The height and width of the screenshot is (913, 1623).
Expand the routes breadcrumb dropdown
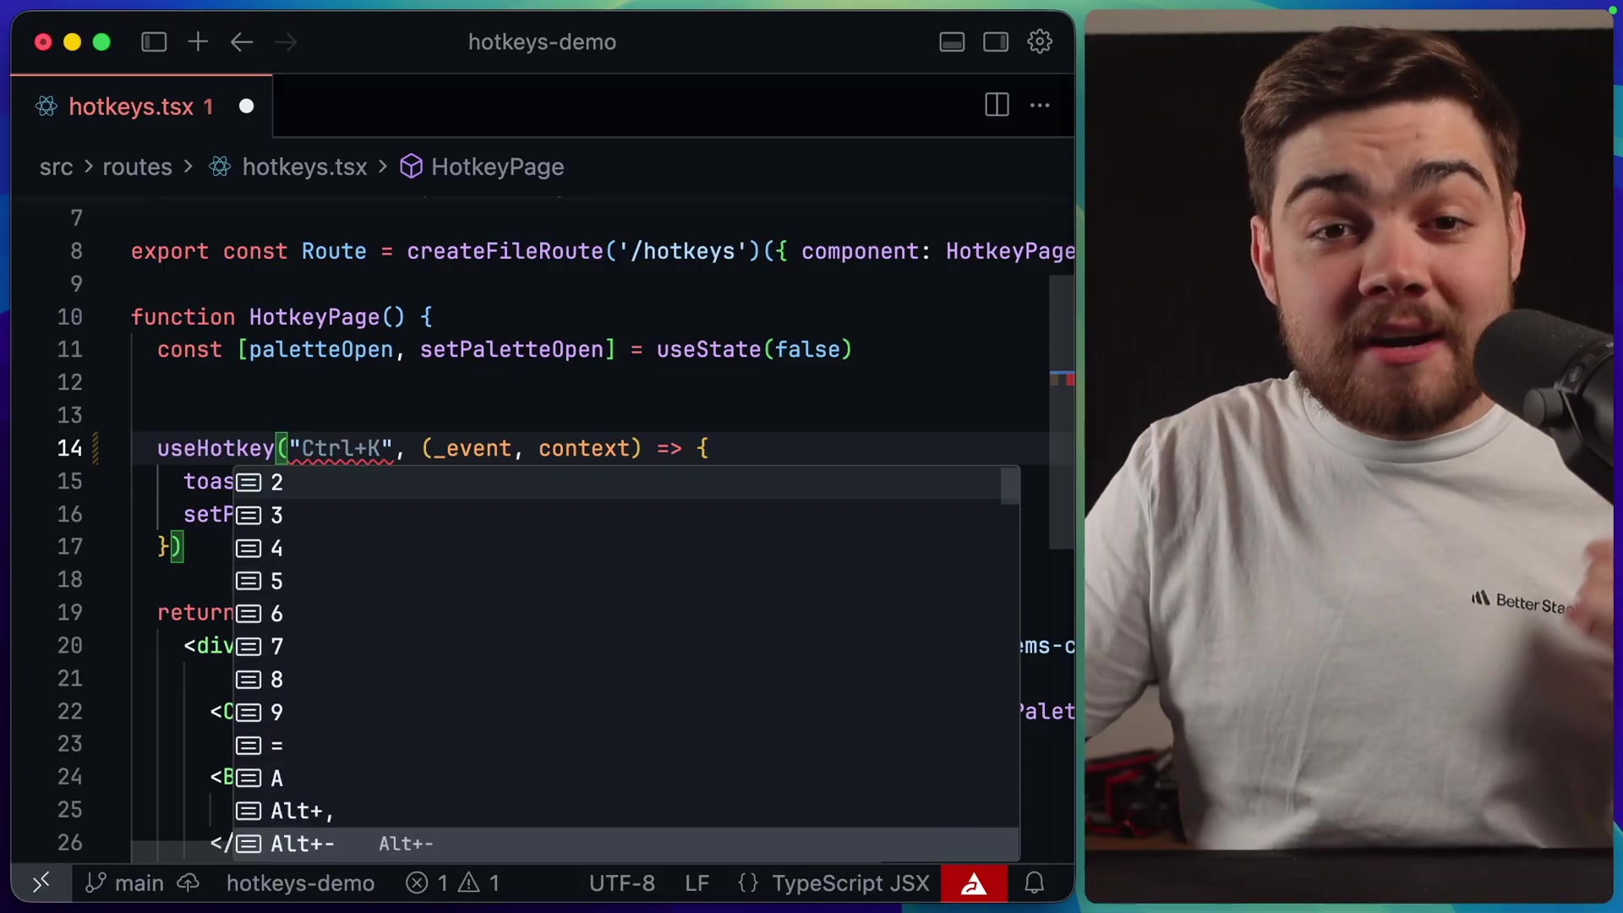[x=137, y=167]
